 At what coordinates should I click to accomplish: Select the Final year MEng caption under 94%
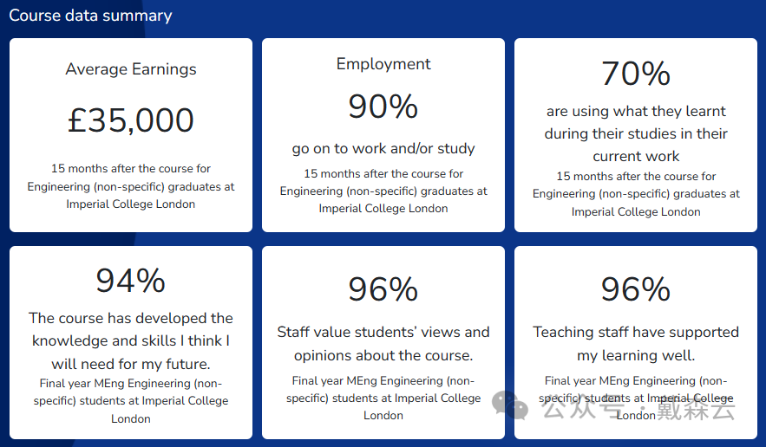[131, 400]
